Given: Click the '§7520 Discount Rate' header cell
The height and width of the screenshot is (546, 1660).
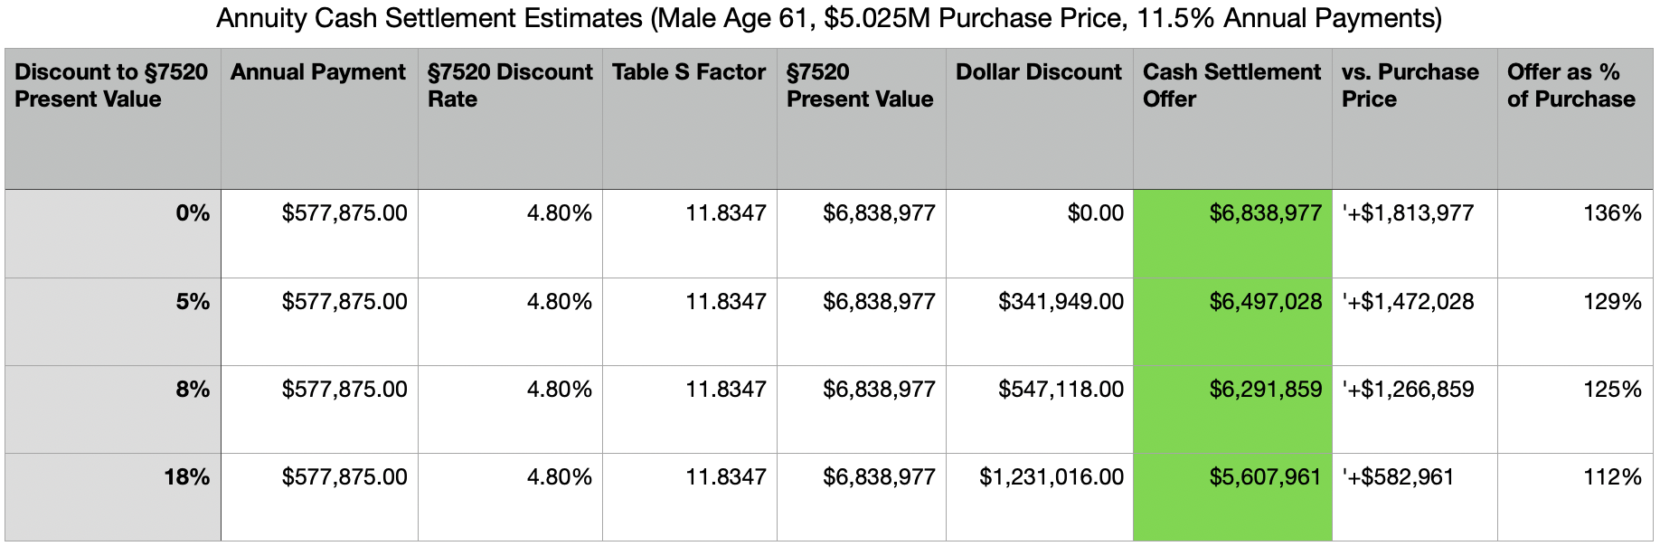Looking at the screenshot, I should [509, 86].
